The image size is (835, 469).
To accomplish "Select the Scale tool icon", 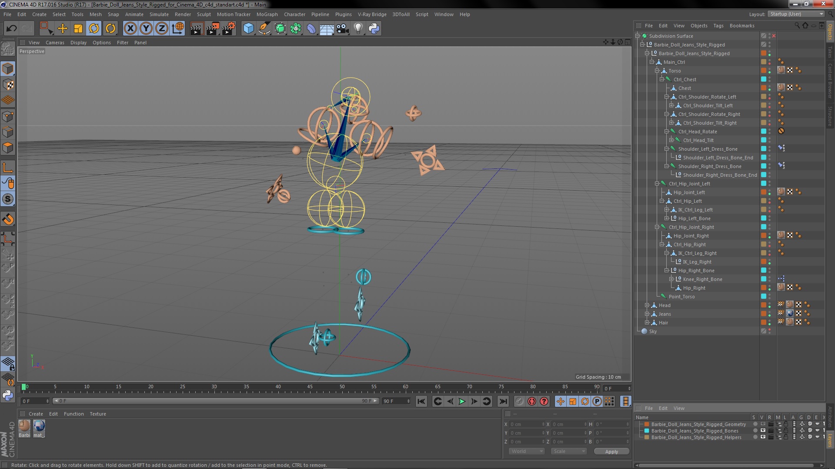I will [x=78, y=29].
